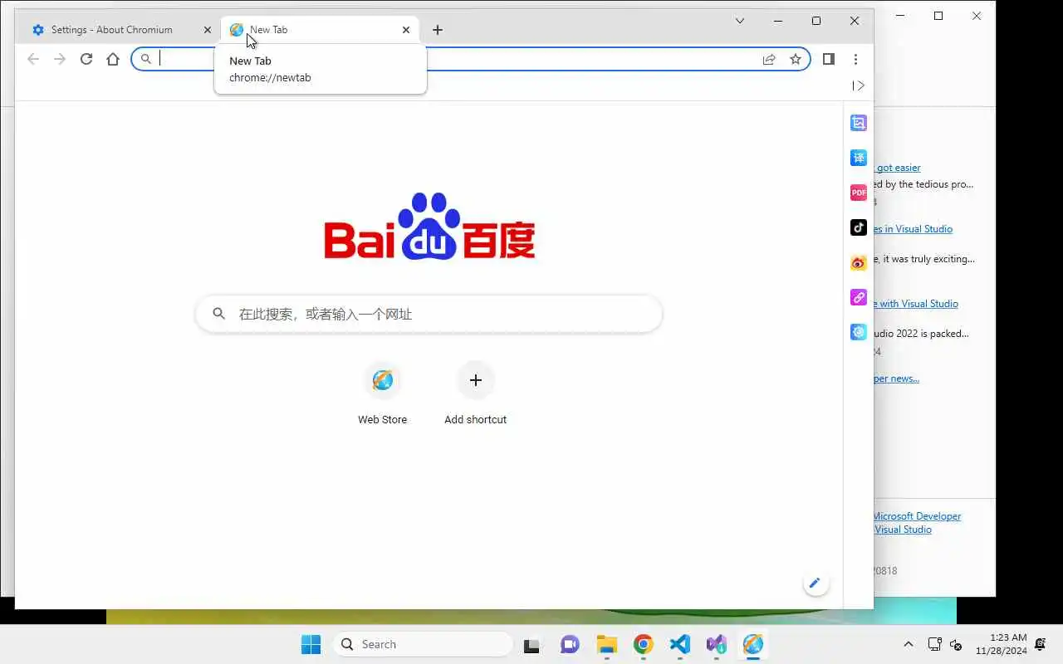Screen dimensions: 1063x664
Task: Click the Visual Studio link near the bottom
Action: point(903,530)
